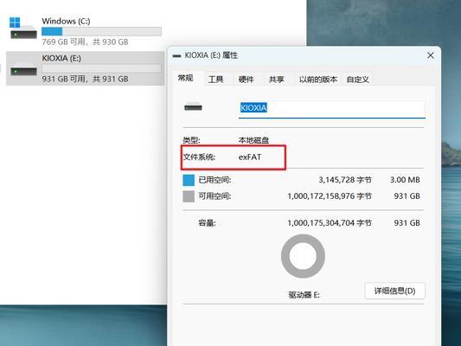Click the 详细信息(D) button
This screenshot has height=346, width=461.
(x=395, y=291)
